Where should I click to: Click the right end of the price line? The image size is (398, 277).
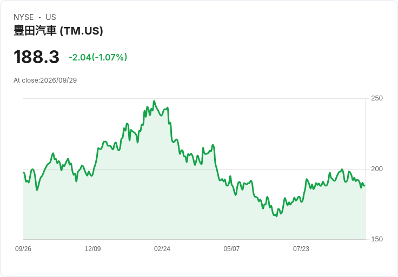click(364, 186)
